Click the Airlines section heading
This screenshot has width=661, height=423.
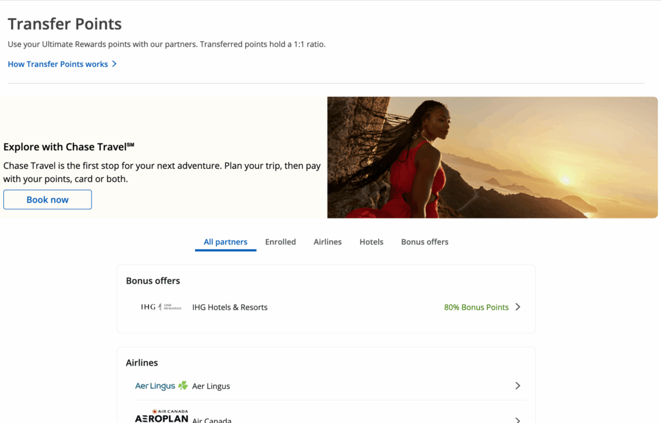click(141, 363)
